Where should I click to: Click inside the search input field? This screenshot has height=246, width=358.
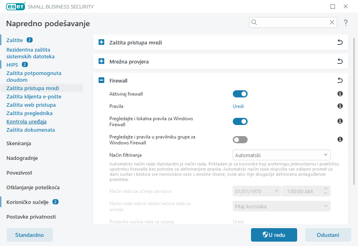point(290,22)
